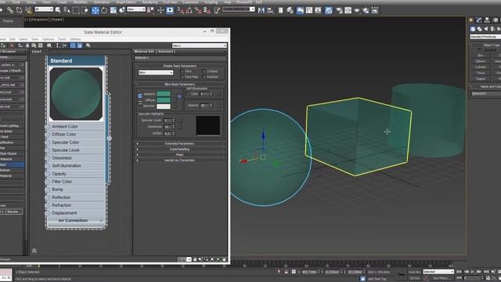Toggle Ambient-Diffuse color lock button
The height and width of the screenshot is (282, 501).
(x=140, y=96)
